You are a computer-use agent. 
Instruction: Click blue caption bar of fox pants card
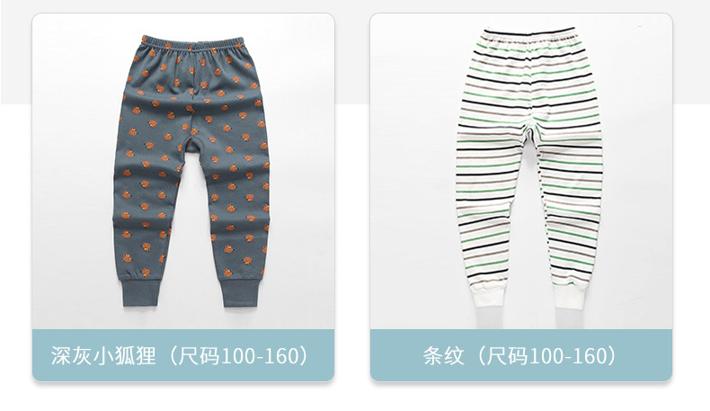[x=183, y=355]
